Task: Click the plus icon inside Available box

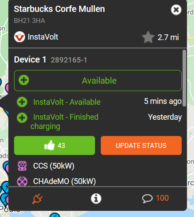Action: coord(24,80)
